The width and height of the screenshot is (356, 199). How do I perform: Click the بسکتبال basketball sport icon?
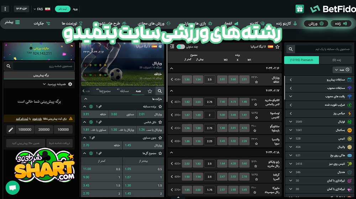coord(350,130)
